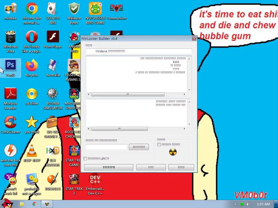278x208 pixels.
Task: Click the WinLocker Builder taskbar button
Action: coord(47,204)
